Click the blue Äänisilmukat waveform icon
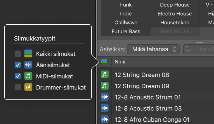This screenshot has width=214, height=124. pyautogui.click(x=28, y=65)
